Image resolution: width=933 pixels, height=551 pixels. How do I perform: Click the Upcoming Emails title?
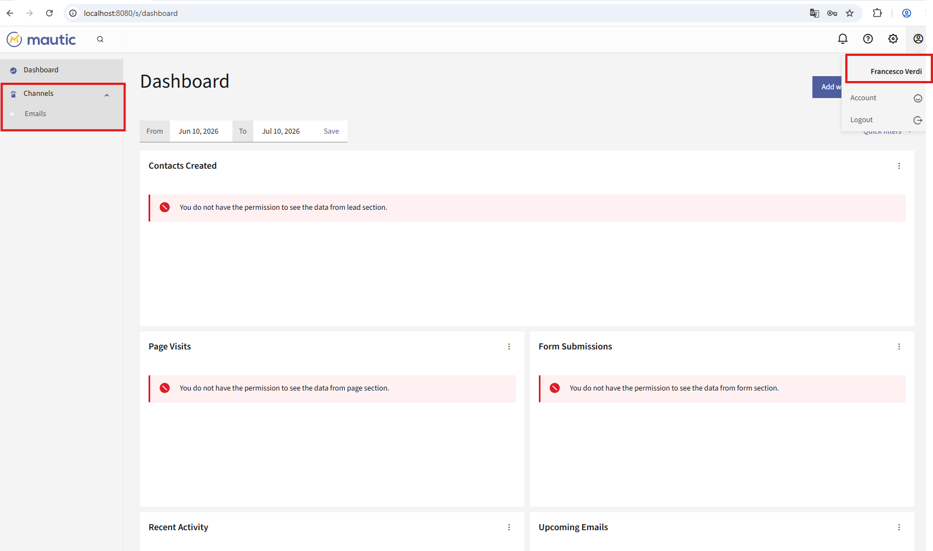click(x=573, y=527)
